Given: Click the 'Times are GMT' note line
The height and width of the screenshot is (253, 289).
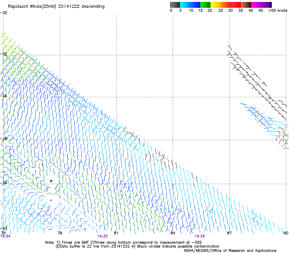Looking at the screenshot, I should click(x=123, y=242).
